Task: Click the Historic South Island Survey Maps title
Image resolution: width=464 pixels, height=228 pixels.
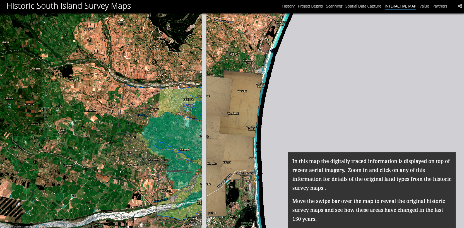Action: coord(69,6)
